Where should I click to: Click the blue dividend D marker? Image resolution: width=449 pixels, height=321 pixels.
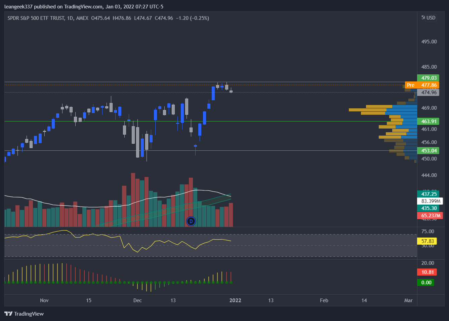pos(191,221)
